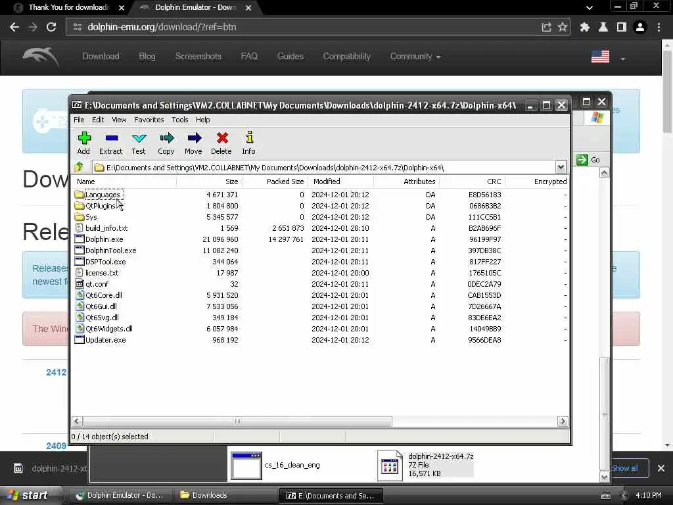This screenshot has width=673, height=505.
Task: Open the 7-Zip address path dropdown
Action: [561, 167]
